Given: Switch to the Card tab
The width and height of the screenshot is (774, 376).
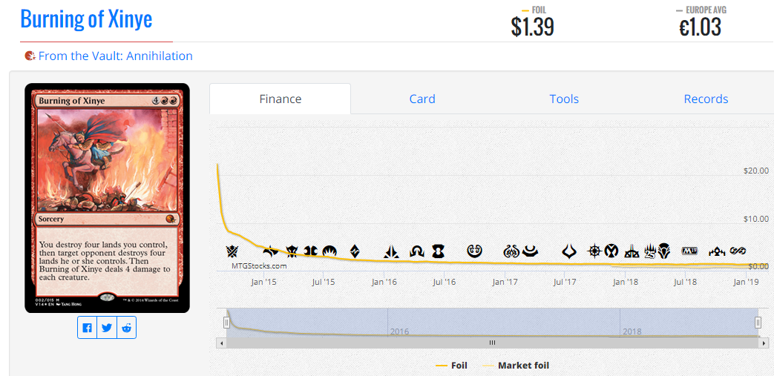Looking at the screenshot, I should (x=422, y=99).
